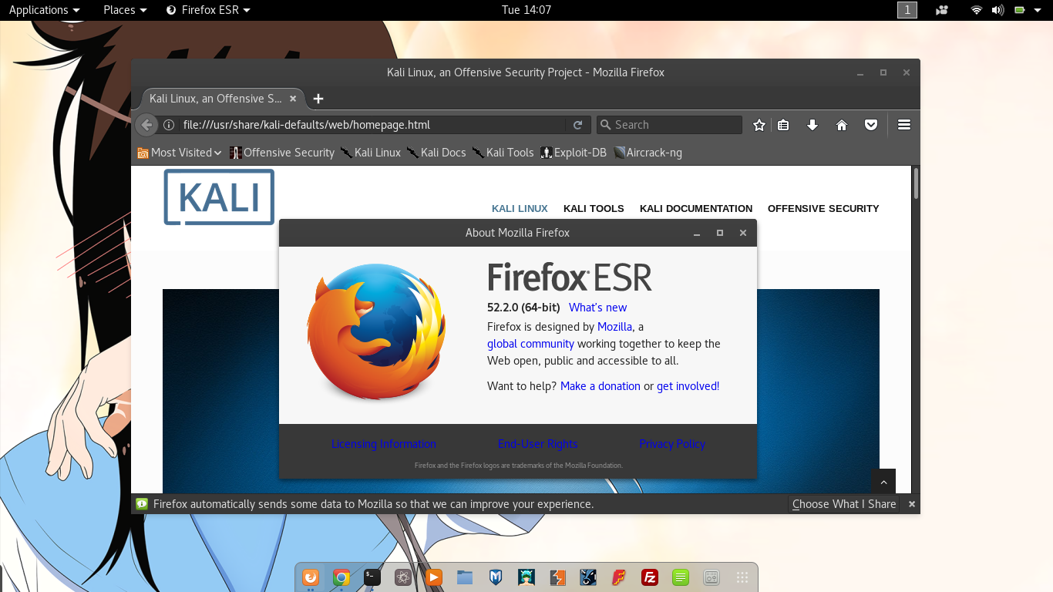The image size is (1053, 592).
Task: Click the browser back arrow button
Action: click(x=146, y=125)
